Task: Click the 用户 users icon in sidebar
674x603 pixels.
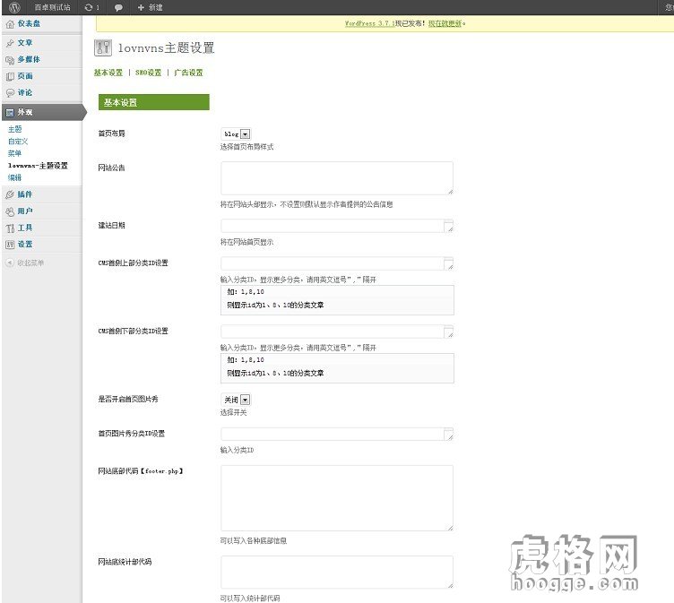Action: (10, 211)
